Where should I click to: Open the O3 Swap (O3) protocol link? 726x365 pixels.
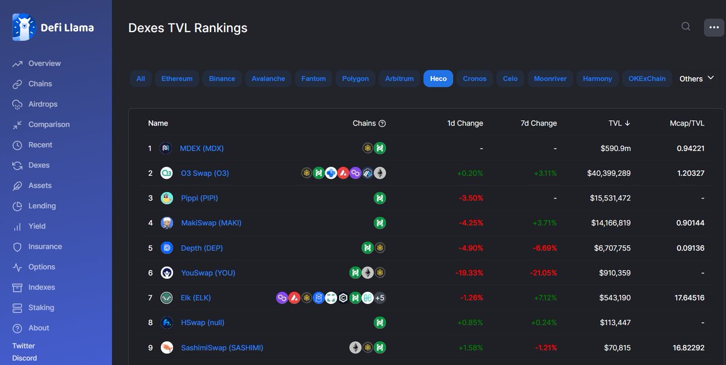tap(204, 173)
